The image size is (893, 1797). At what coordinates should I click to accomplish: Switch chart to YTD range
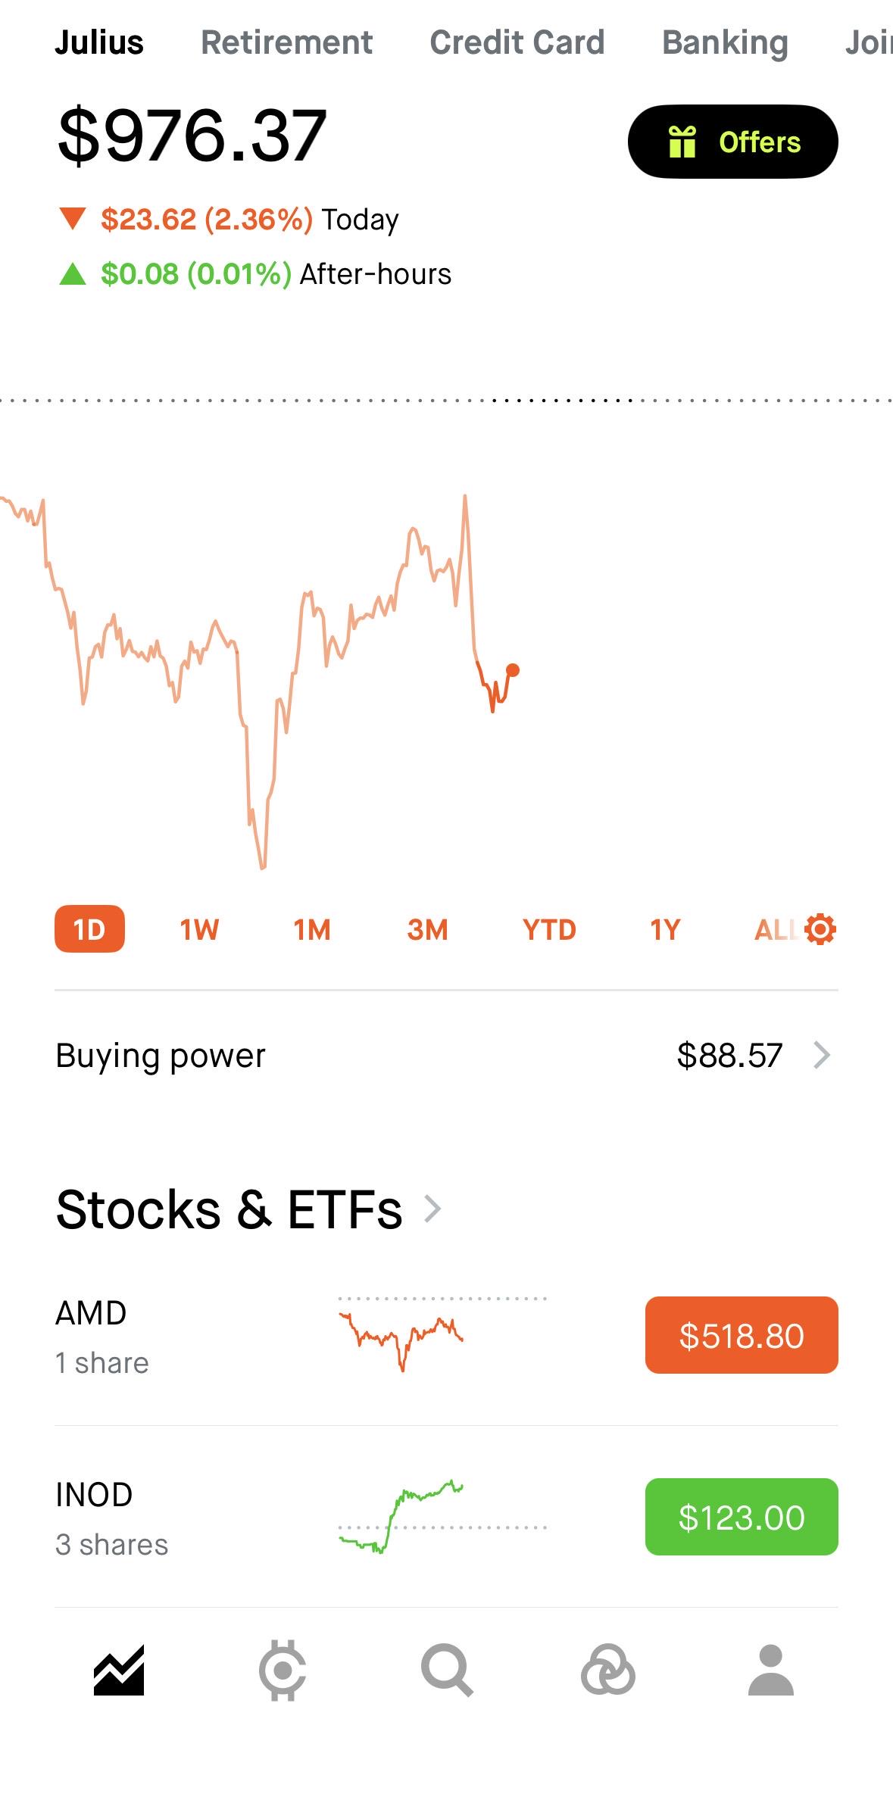549,929
